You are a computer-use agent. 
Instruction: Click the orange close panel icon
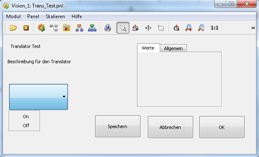tap(26, 28)
